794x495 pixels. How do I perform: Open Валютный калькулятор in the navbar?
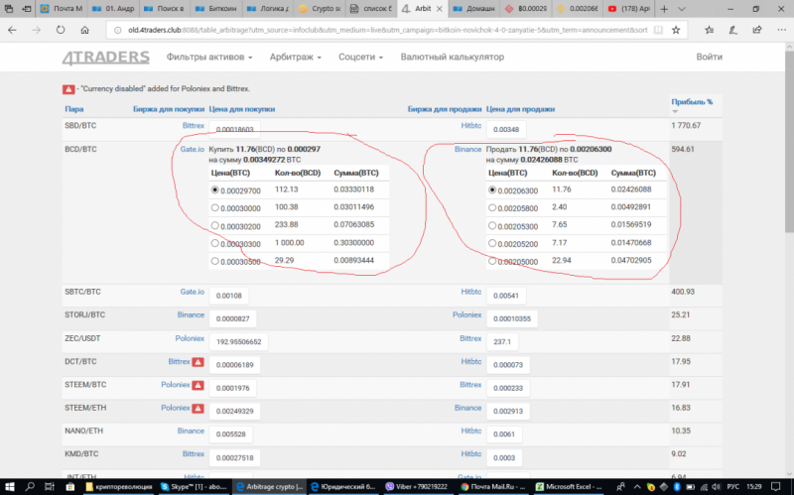click(453, 57)
